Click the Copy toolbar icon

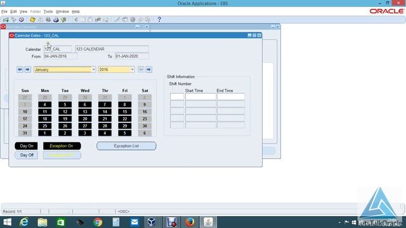click(83, 20)
